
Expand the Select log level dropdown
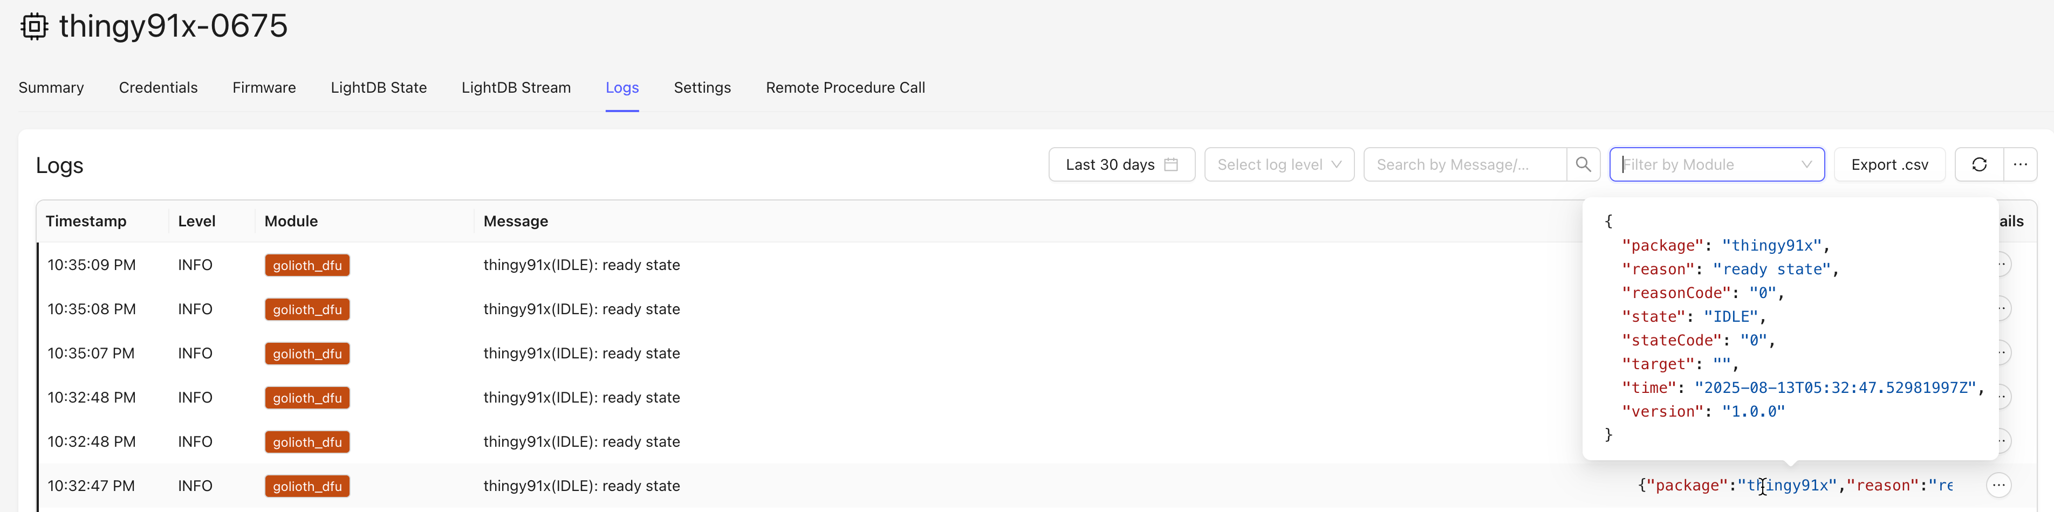click(1278, 165)
